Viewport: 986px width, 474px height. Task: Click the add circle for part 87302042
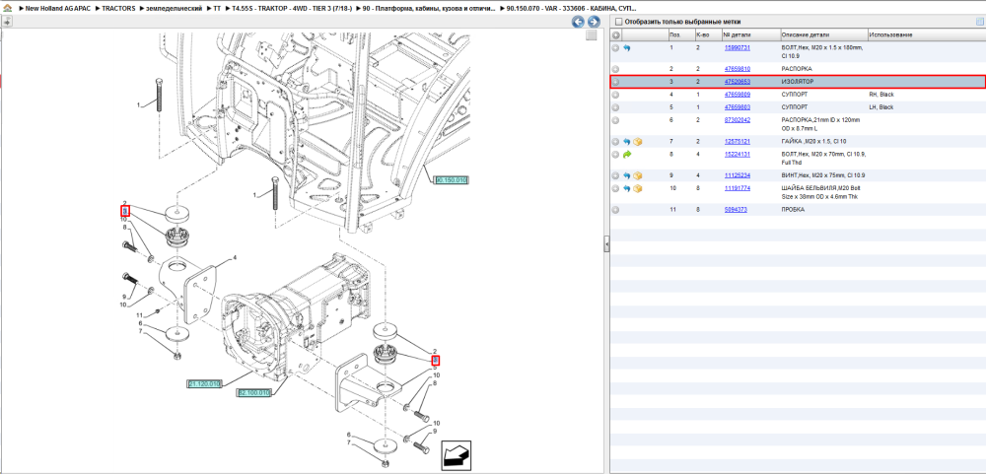[616, 120]
